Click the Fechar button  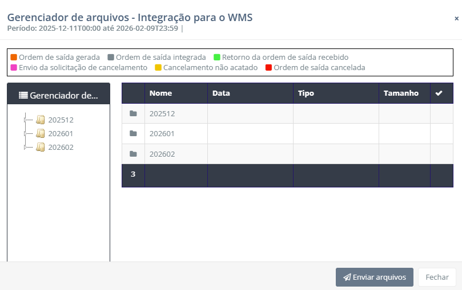pyautogui.click(x=437, y=277)
